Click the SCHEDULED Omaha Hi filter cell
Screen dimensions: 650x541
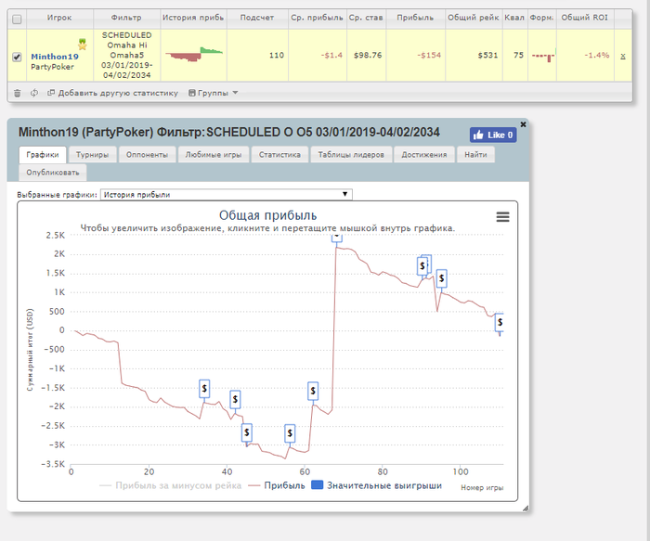[127, 55]
